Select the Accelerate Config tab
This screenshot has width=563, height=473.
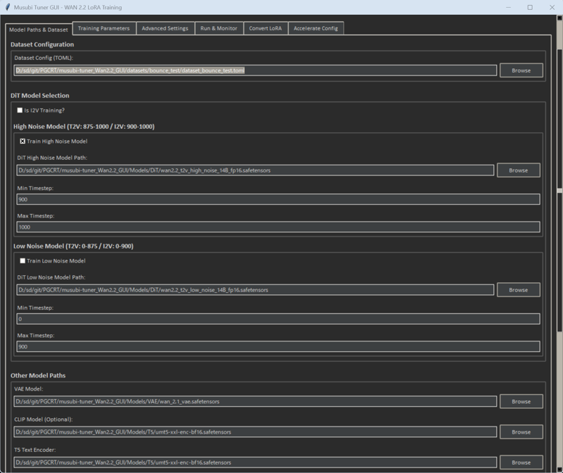(315, 28)
